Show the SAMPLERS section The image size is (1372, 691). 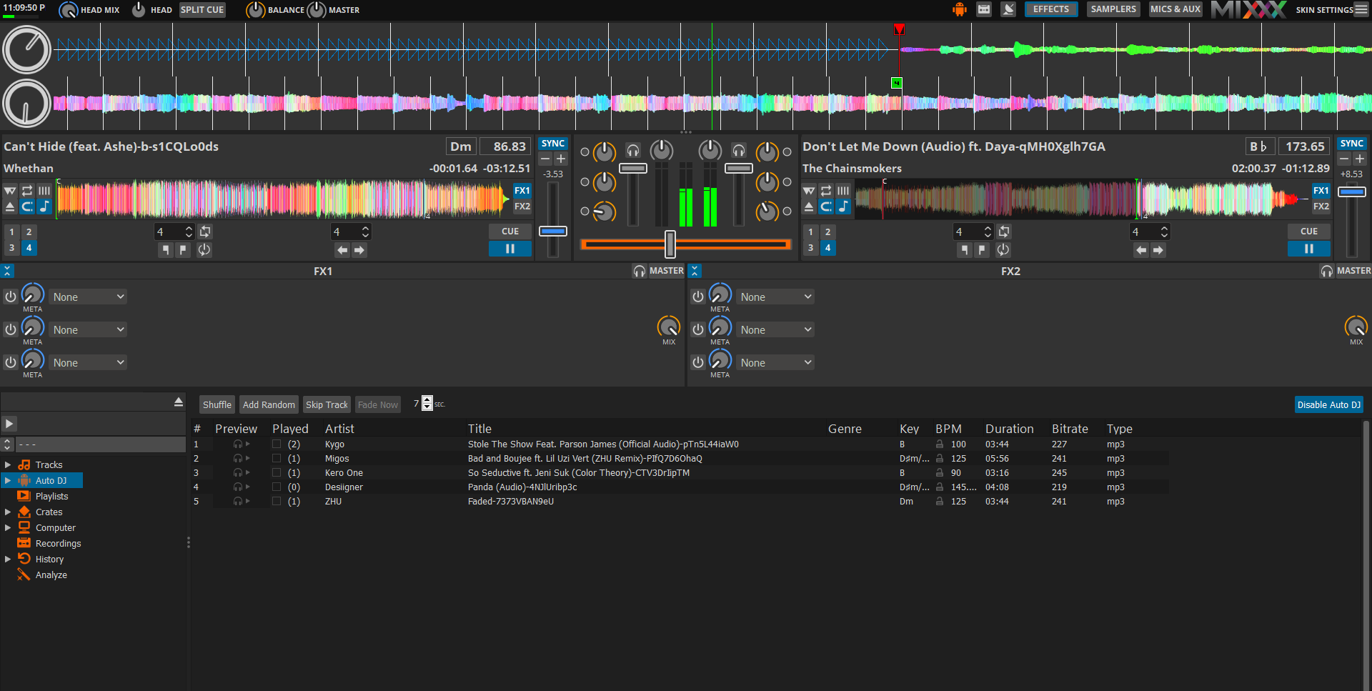click(1113, 9)
